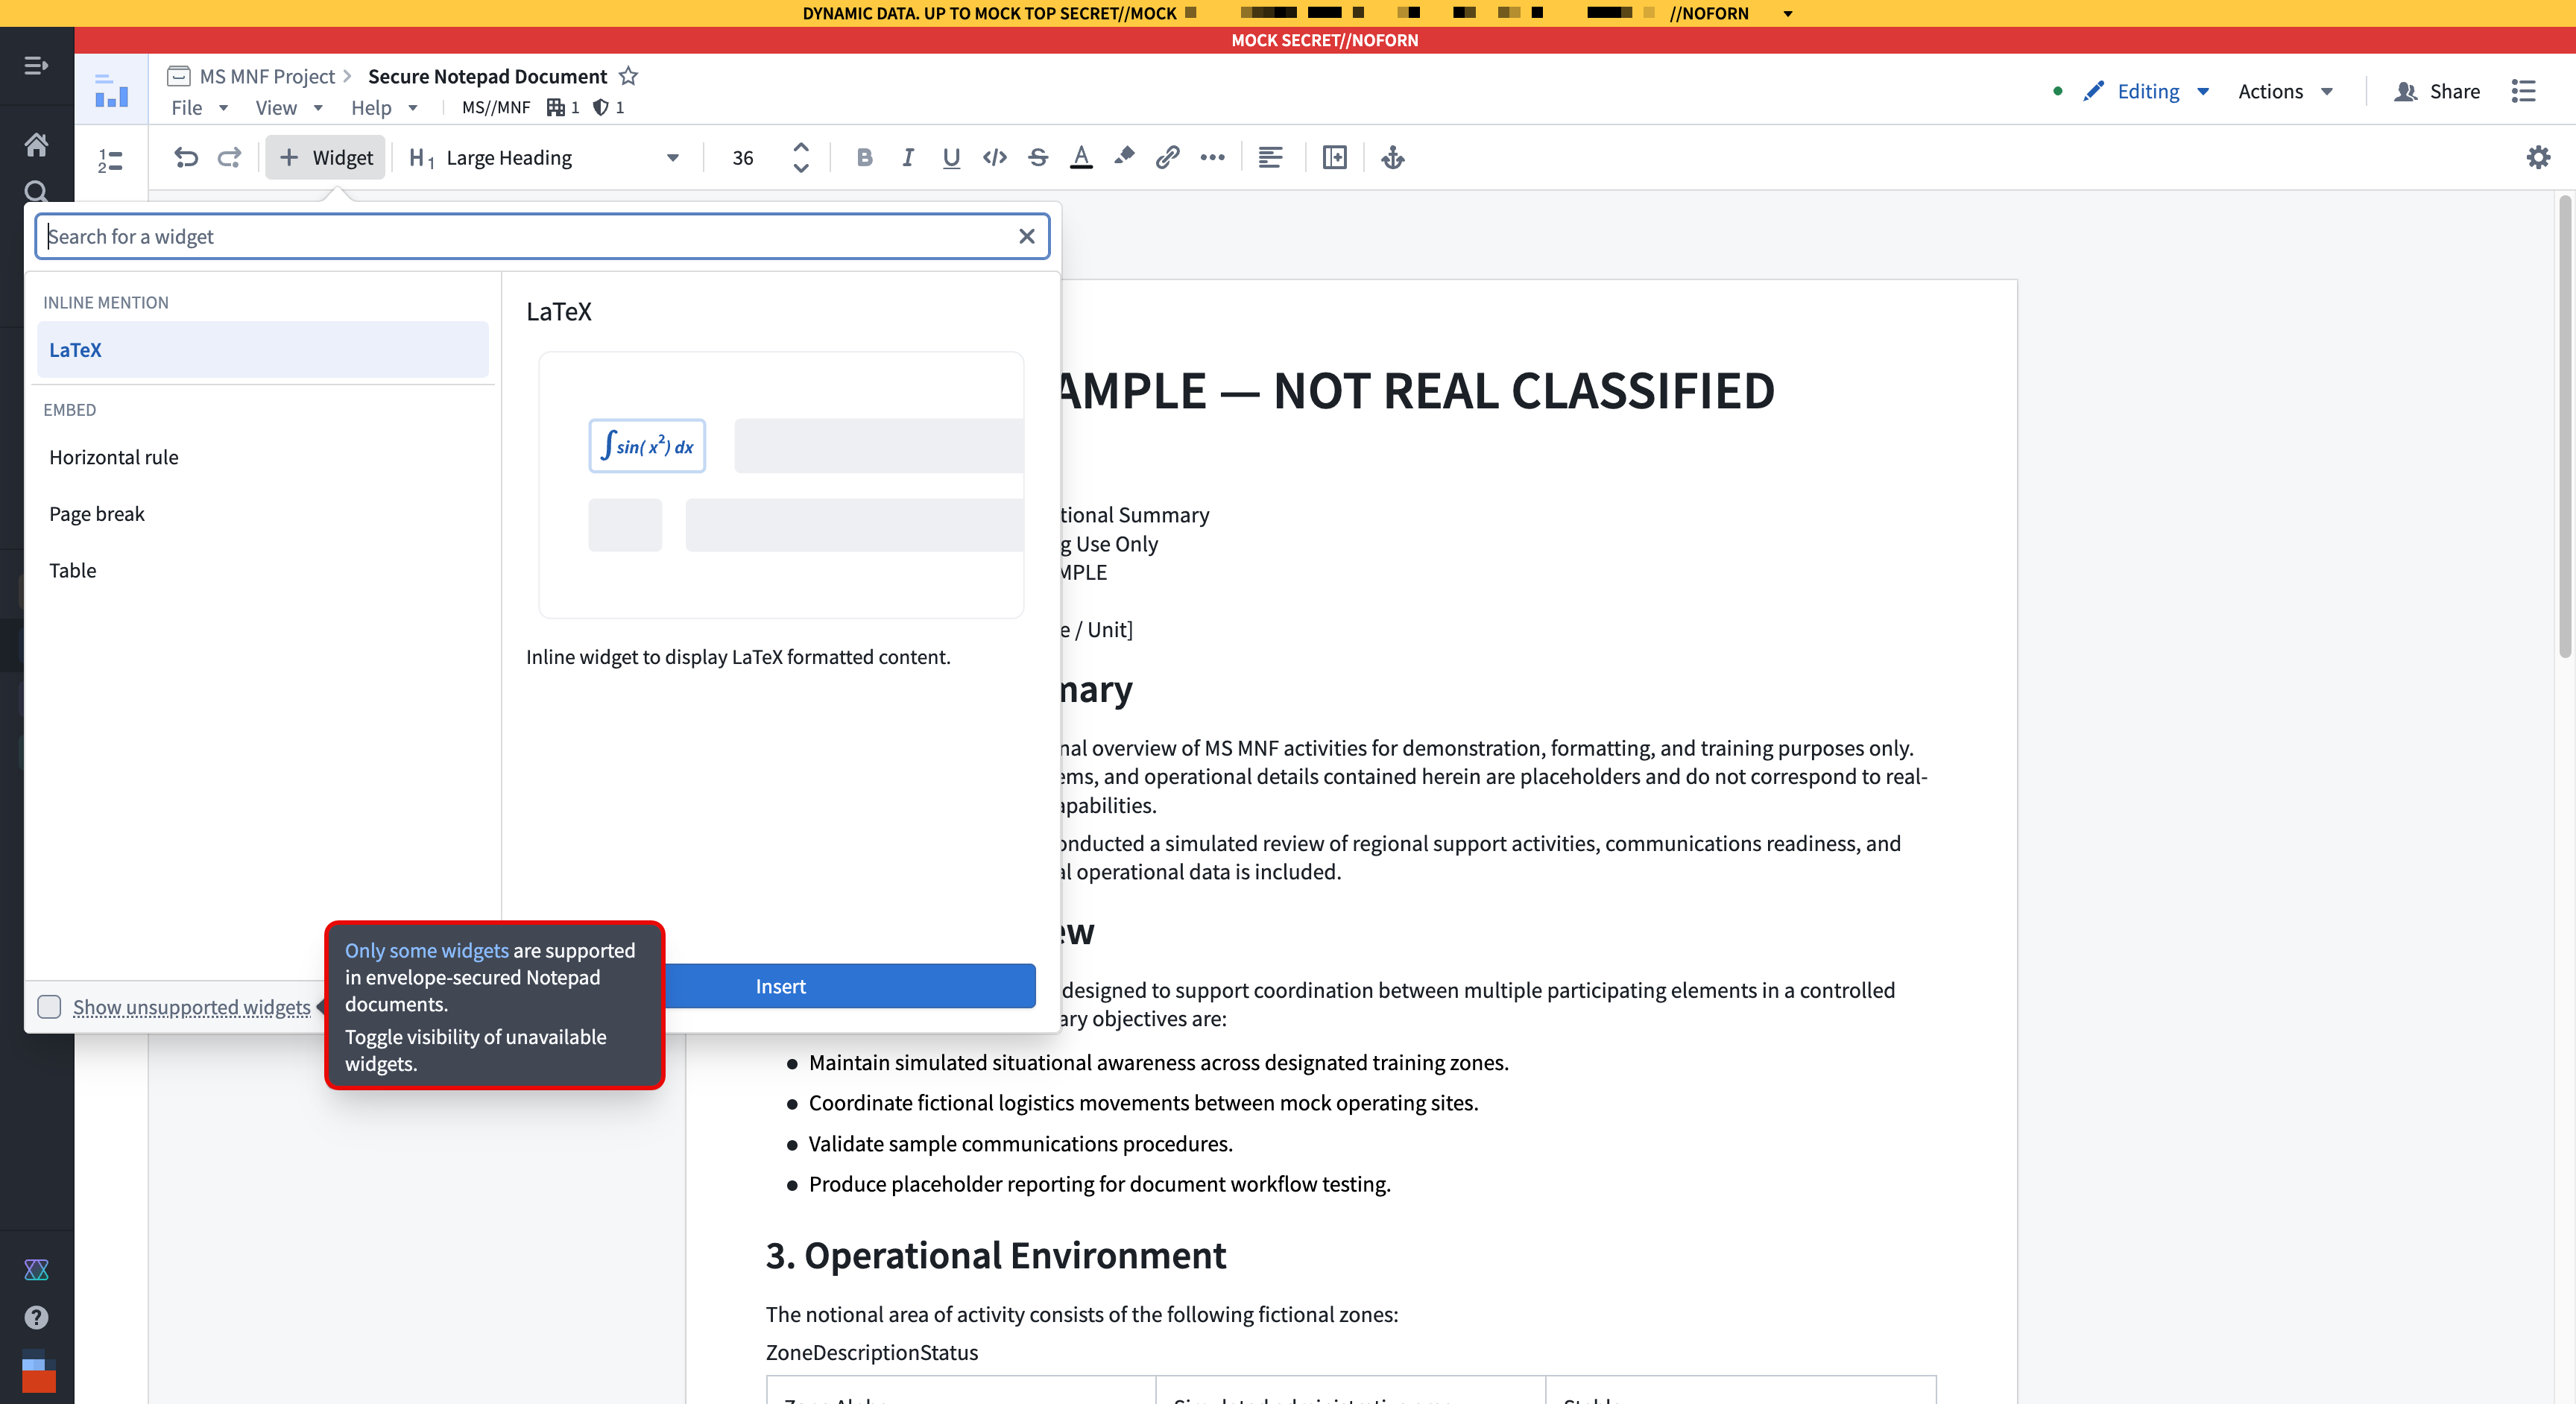Toggle bold formatting
The height and width of the screenshot is (1404, 2576).
(865, 157)
